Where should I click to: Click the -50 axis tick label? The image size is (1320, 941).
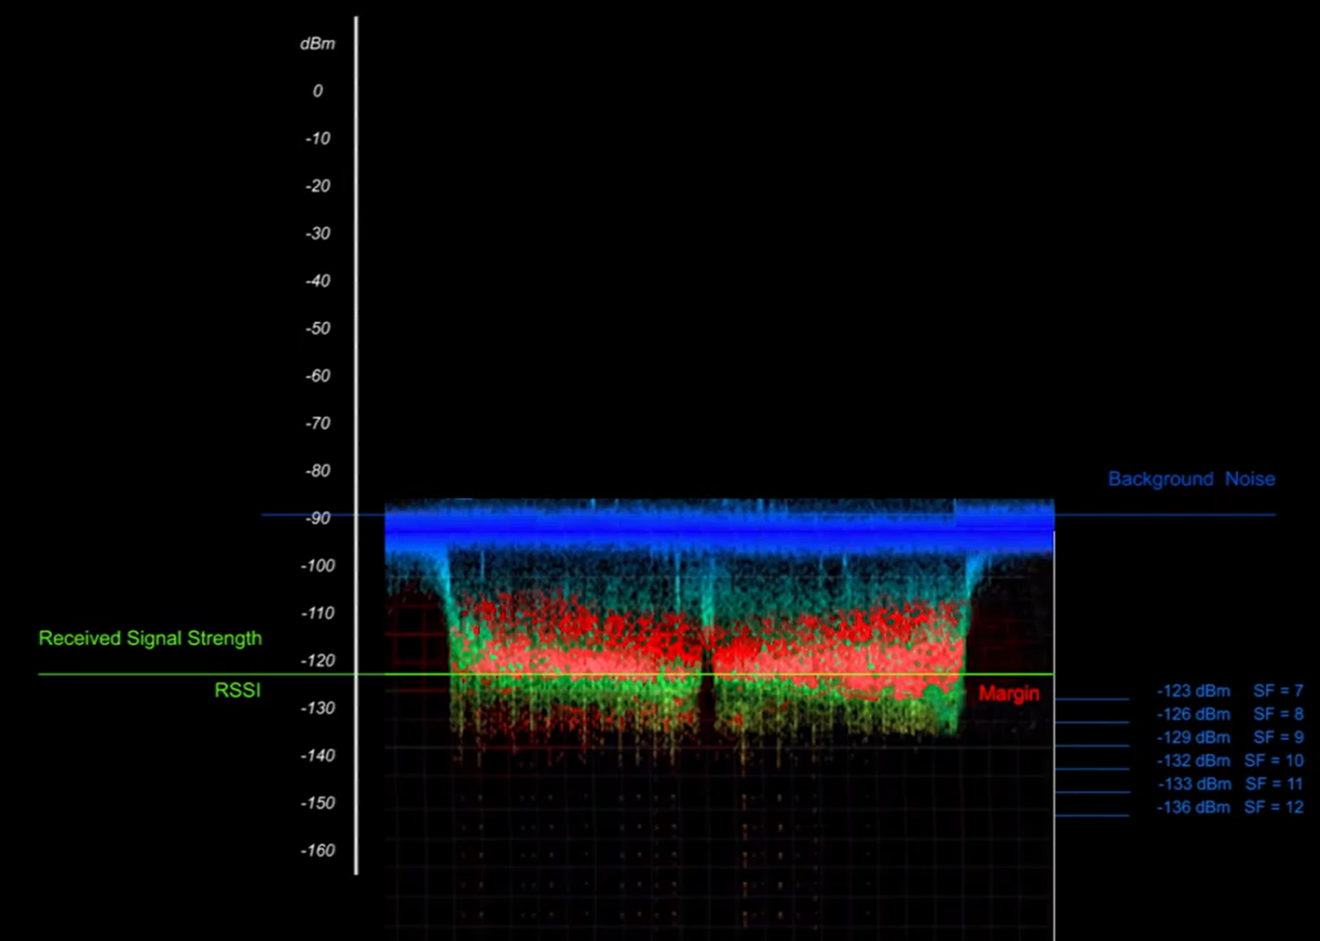click(x=318, y=329)
